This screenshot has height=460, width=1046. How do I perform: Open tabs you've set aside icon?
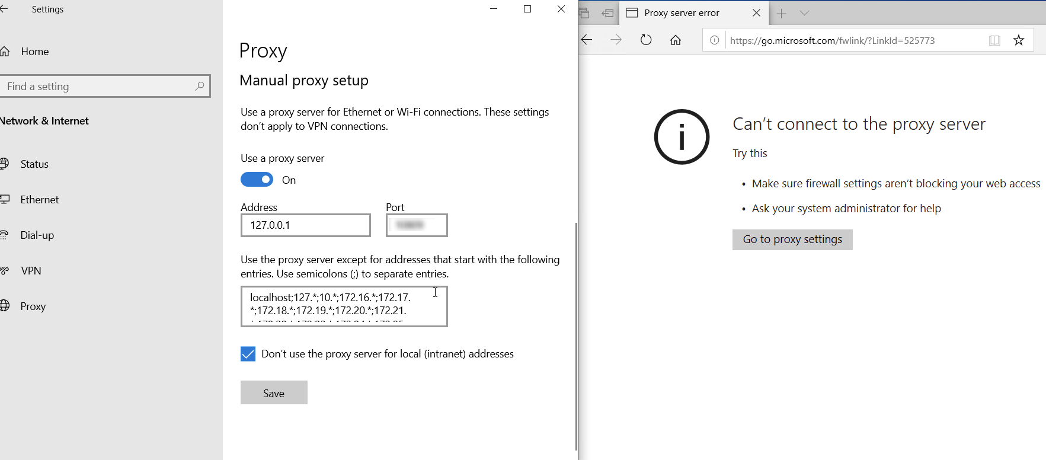[584, 13]
